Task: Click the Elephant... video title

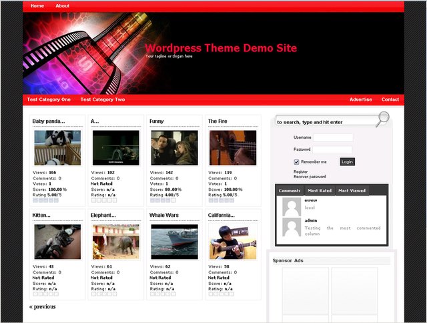Action: pos(103,215)
